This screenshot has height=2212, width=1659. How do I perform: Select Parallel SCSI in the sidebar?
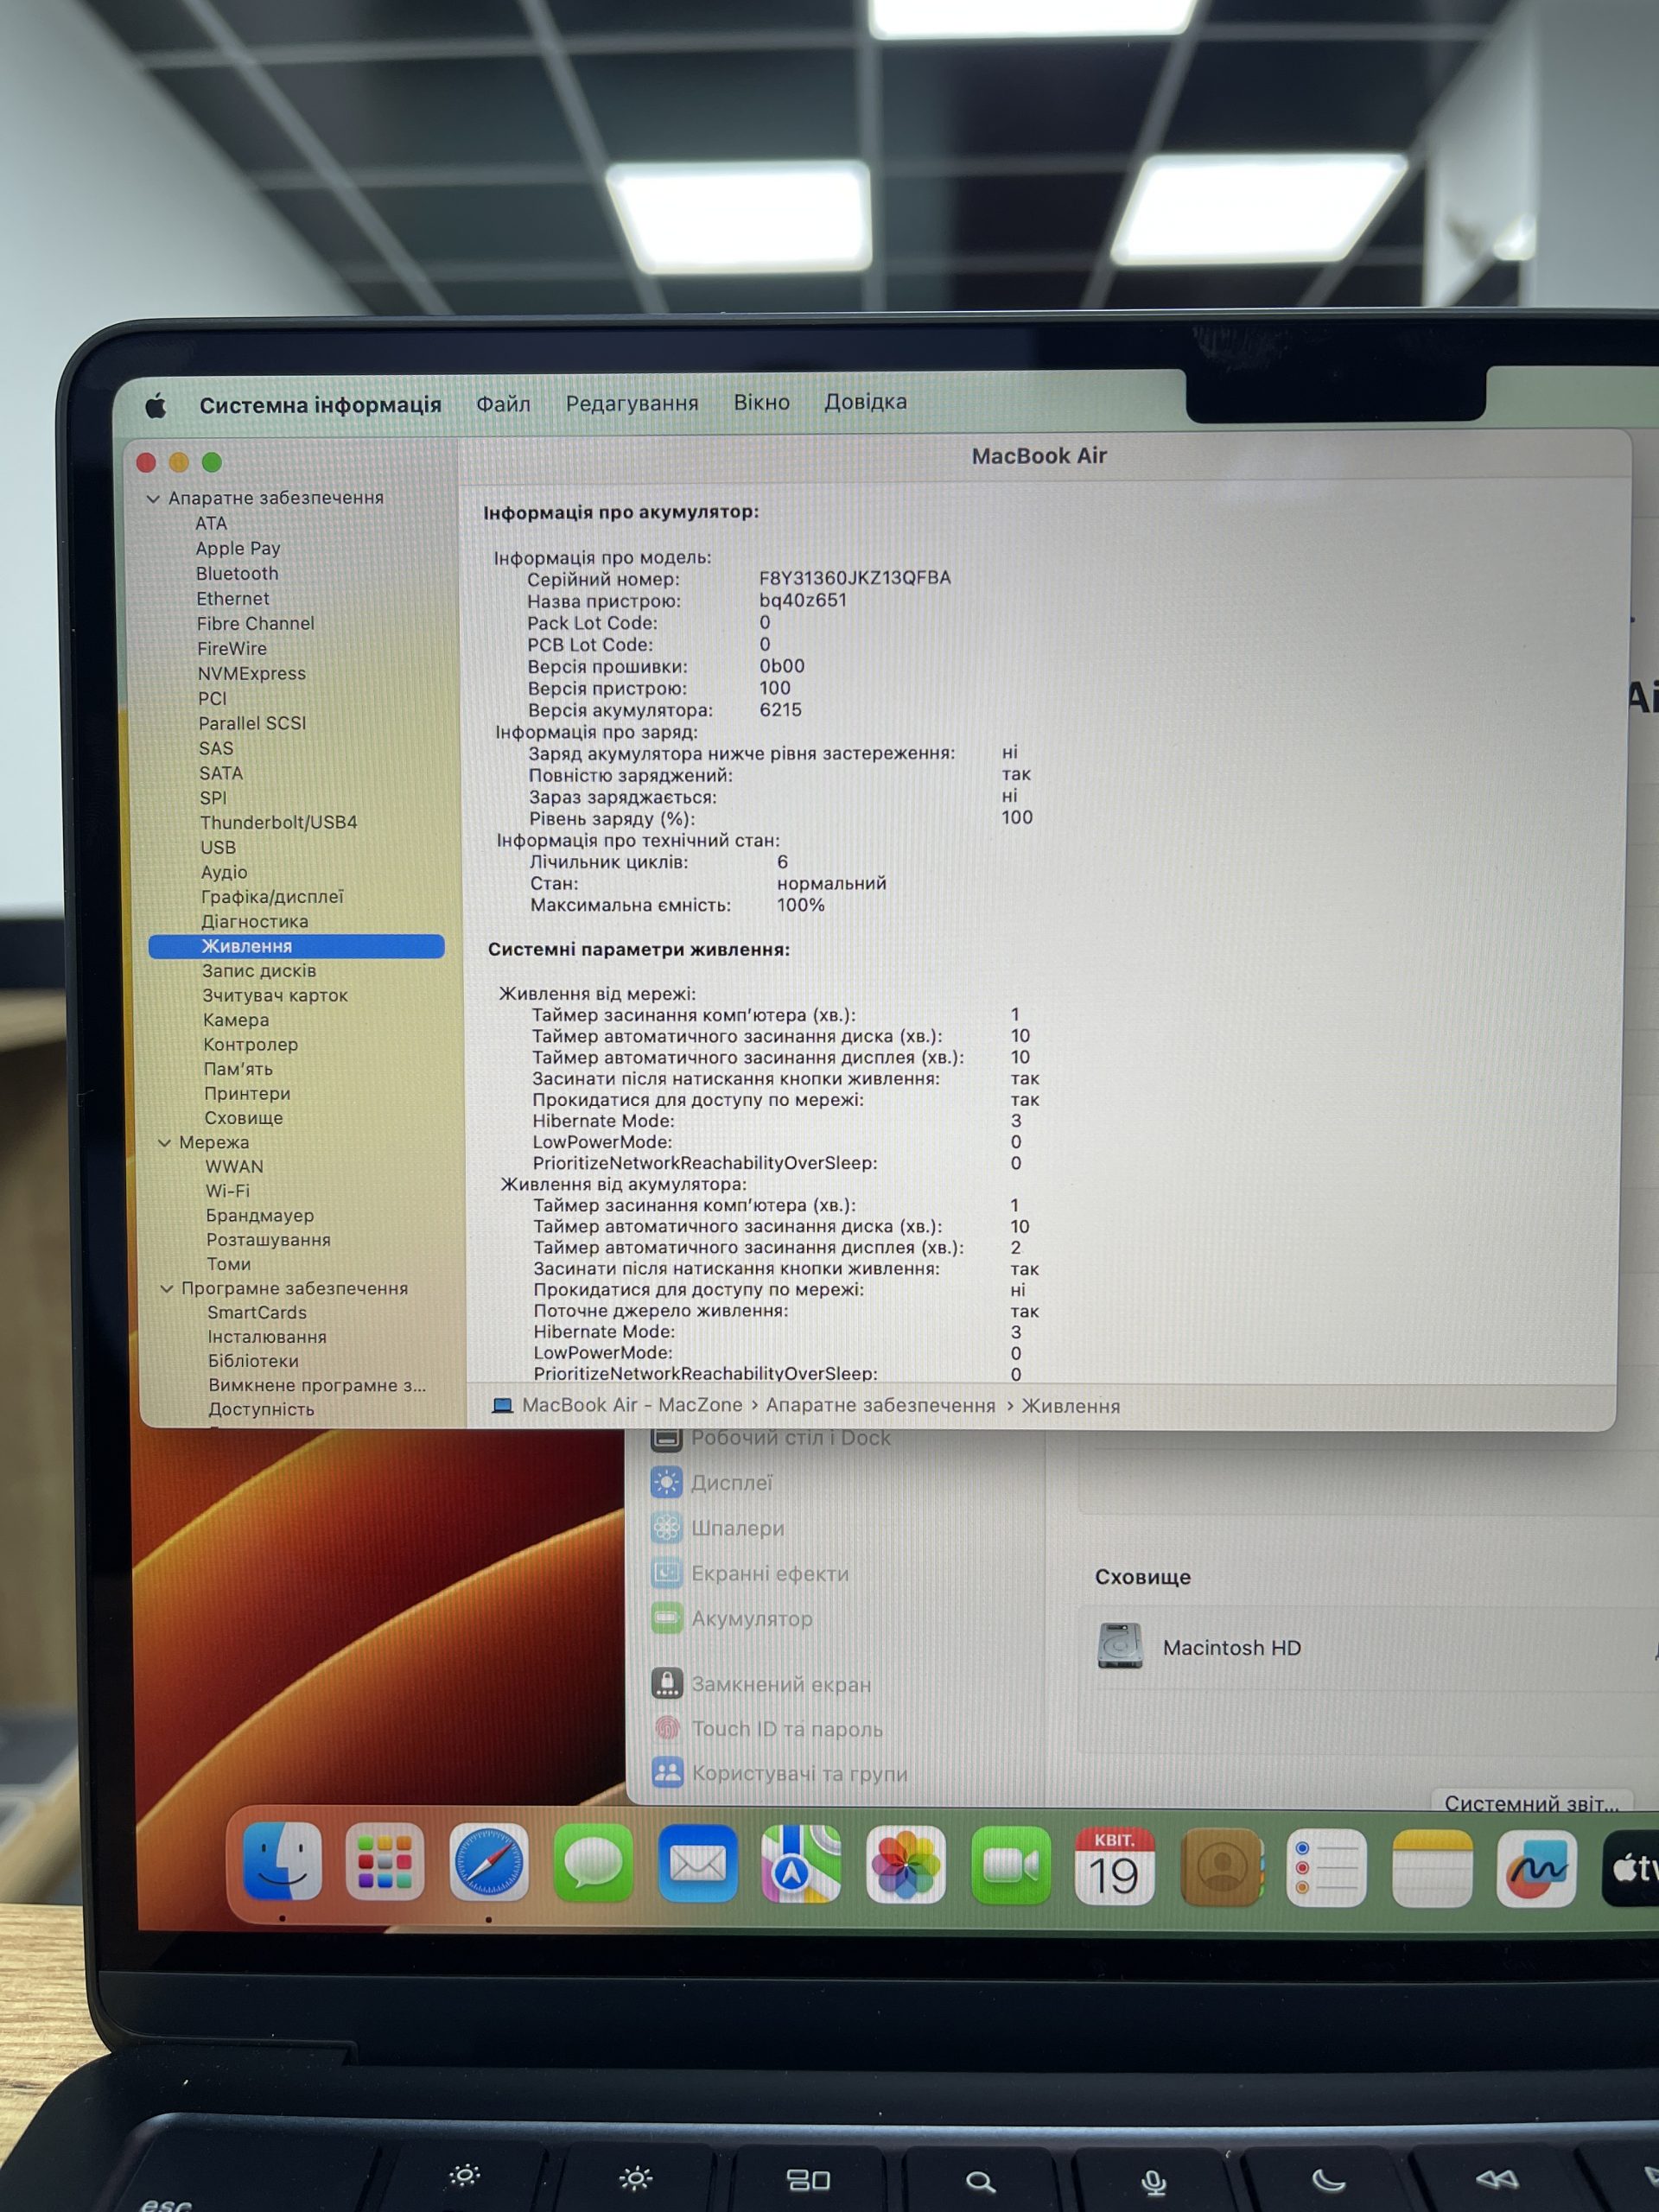[x=252, y=723]
